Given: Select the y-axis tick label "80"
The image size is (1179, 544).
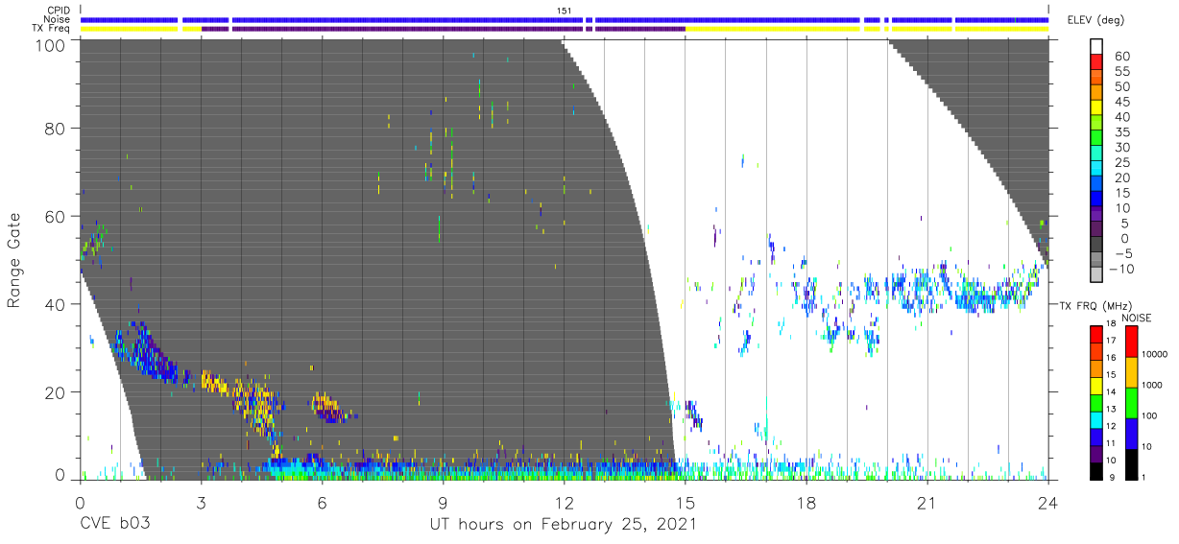Looking at the screenshot, I should 53,129.
